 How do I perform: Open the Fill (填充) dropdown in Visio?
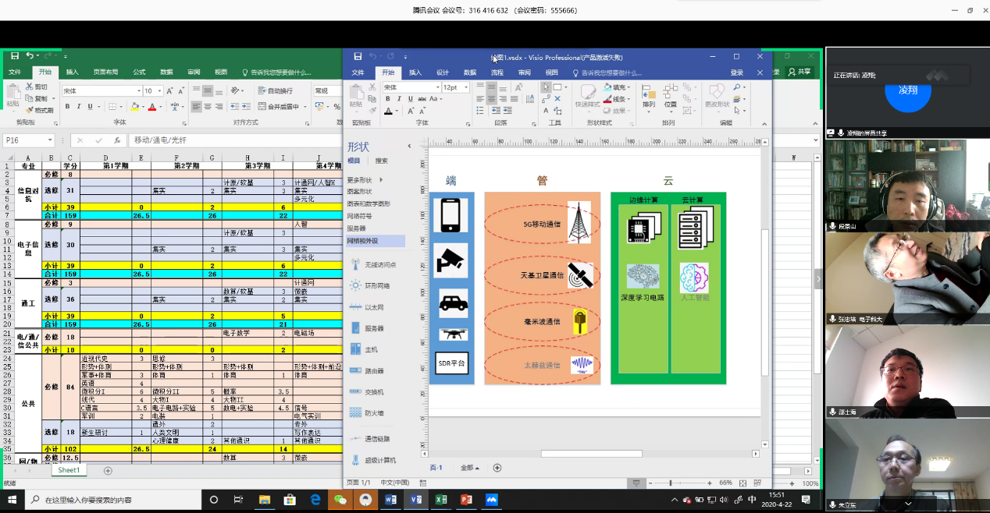click(631, 87)
